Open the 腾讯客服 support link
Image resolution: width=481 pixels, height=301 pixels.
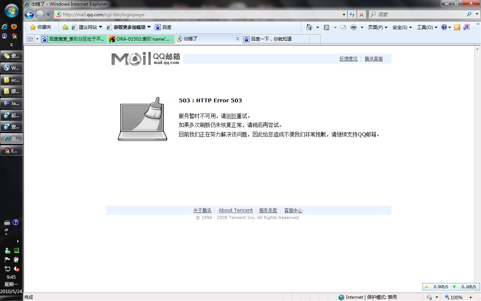(x=374, y=59)
